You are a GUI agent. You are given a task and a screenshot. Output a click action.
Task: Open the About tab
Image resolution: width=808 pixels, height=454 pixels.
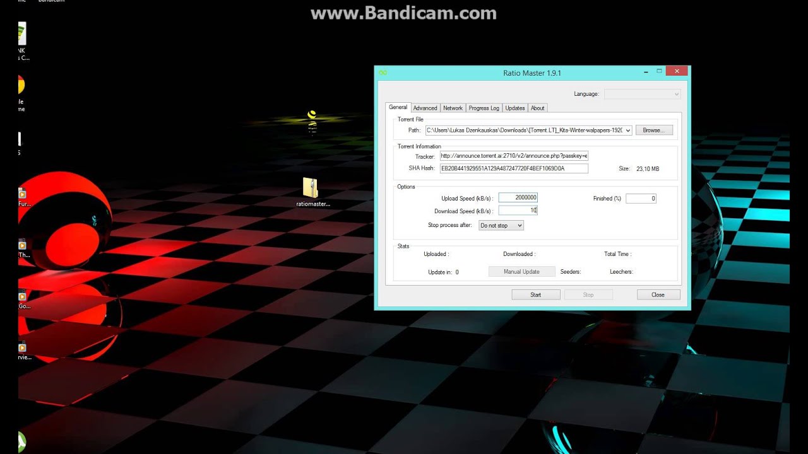pos(537,108)
